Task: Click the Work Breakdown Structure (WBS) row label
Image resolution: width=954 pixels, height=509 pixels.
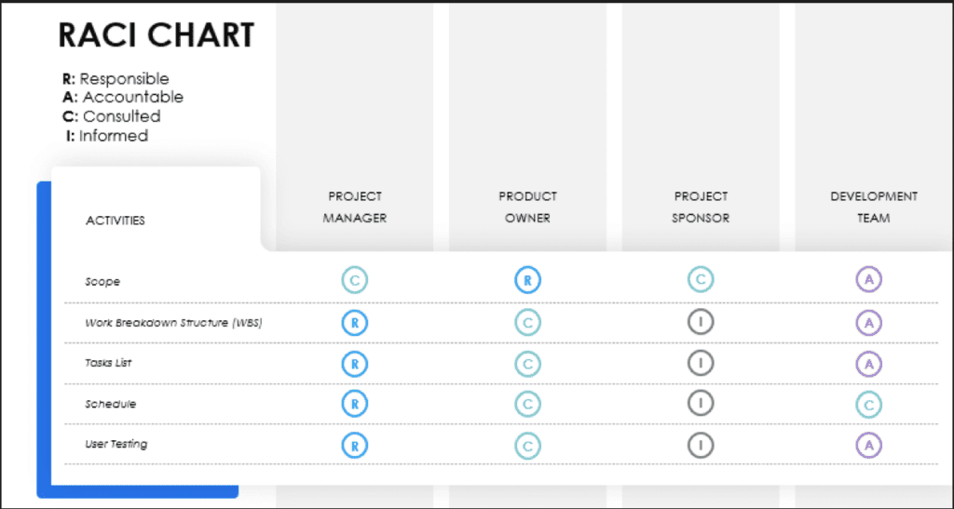Action: point(173,323)
